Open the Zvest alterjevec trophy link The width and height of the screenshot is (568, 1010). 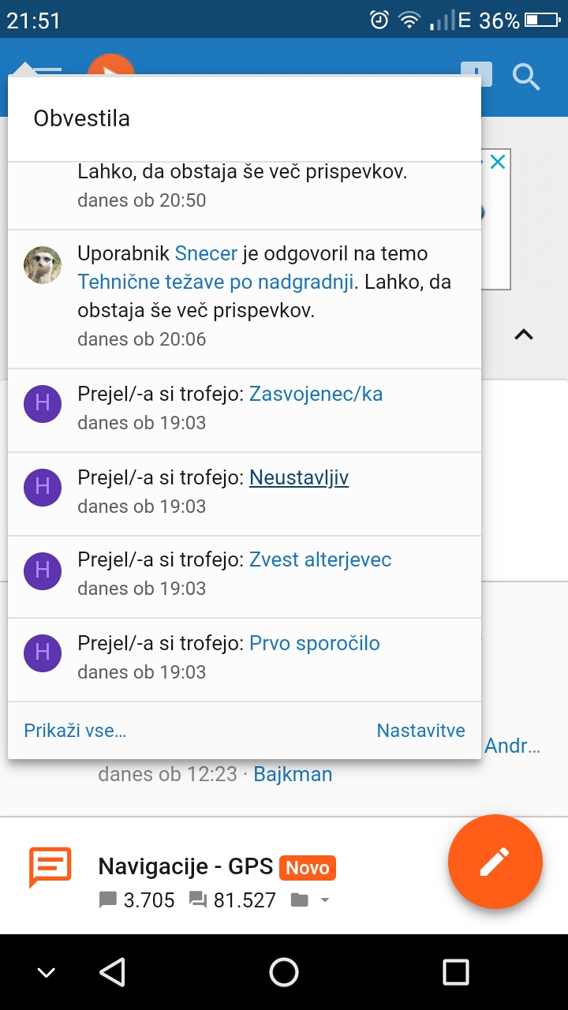(320, 559)
